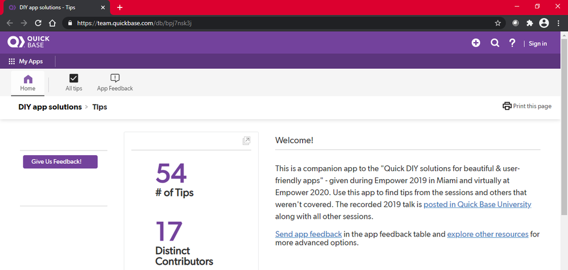The width and height of the screenshot is (568, 270).
Task: Open My Apps grid menu
Action: (26, 61)
